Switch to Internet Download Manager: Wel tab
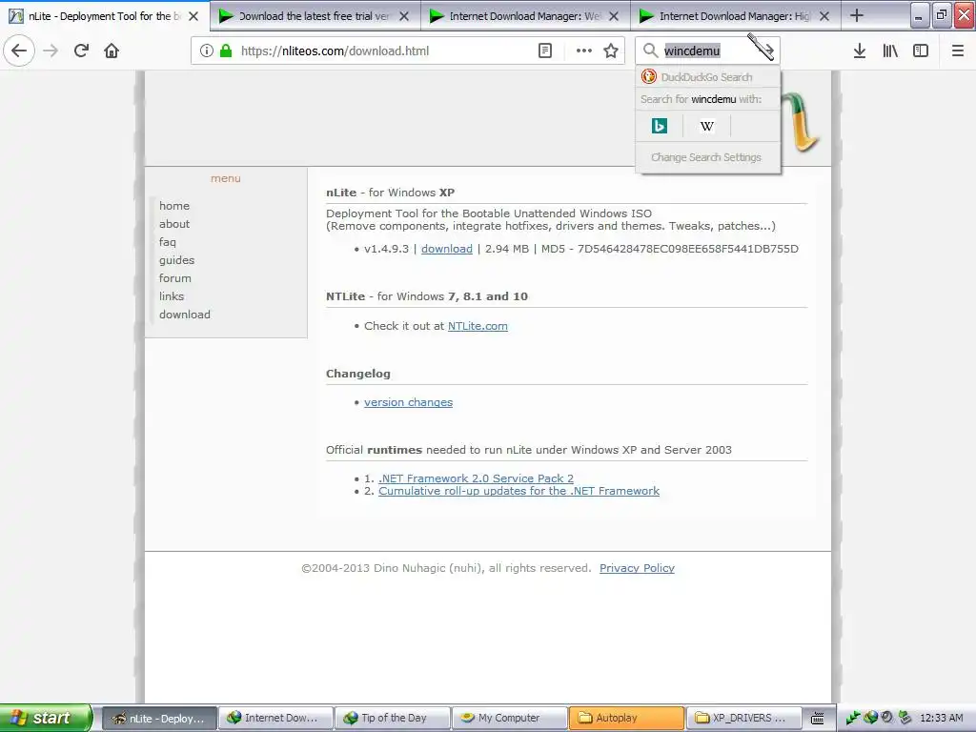976x732 pixels. (x=525, y=16)
